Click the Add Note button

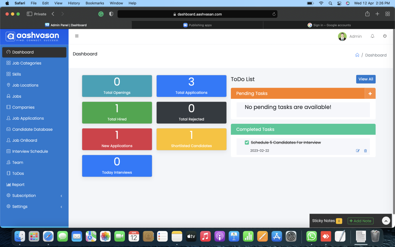point(360,221)
